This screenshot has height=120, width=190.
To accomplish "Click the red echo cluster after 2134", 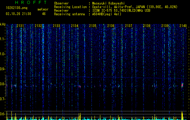I will [x=80, y=86].
